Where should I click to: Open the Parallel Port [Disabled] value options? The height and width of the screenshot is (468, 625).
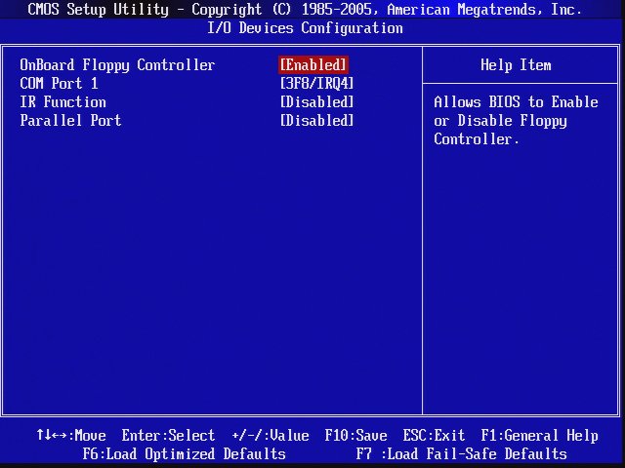coord(316,121)
